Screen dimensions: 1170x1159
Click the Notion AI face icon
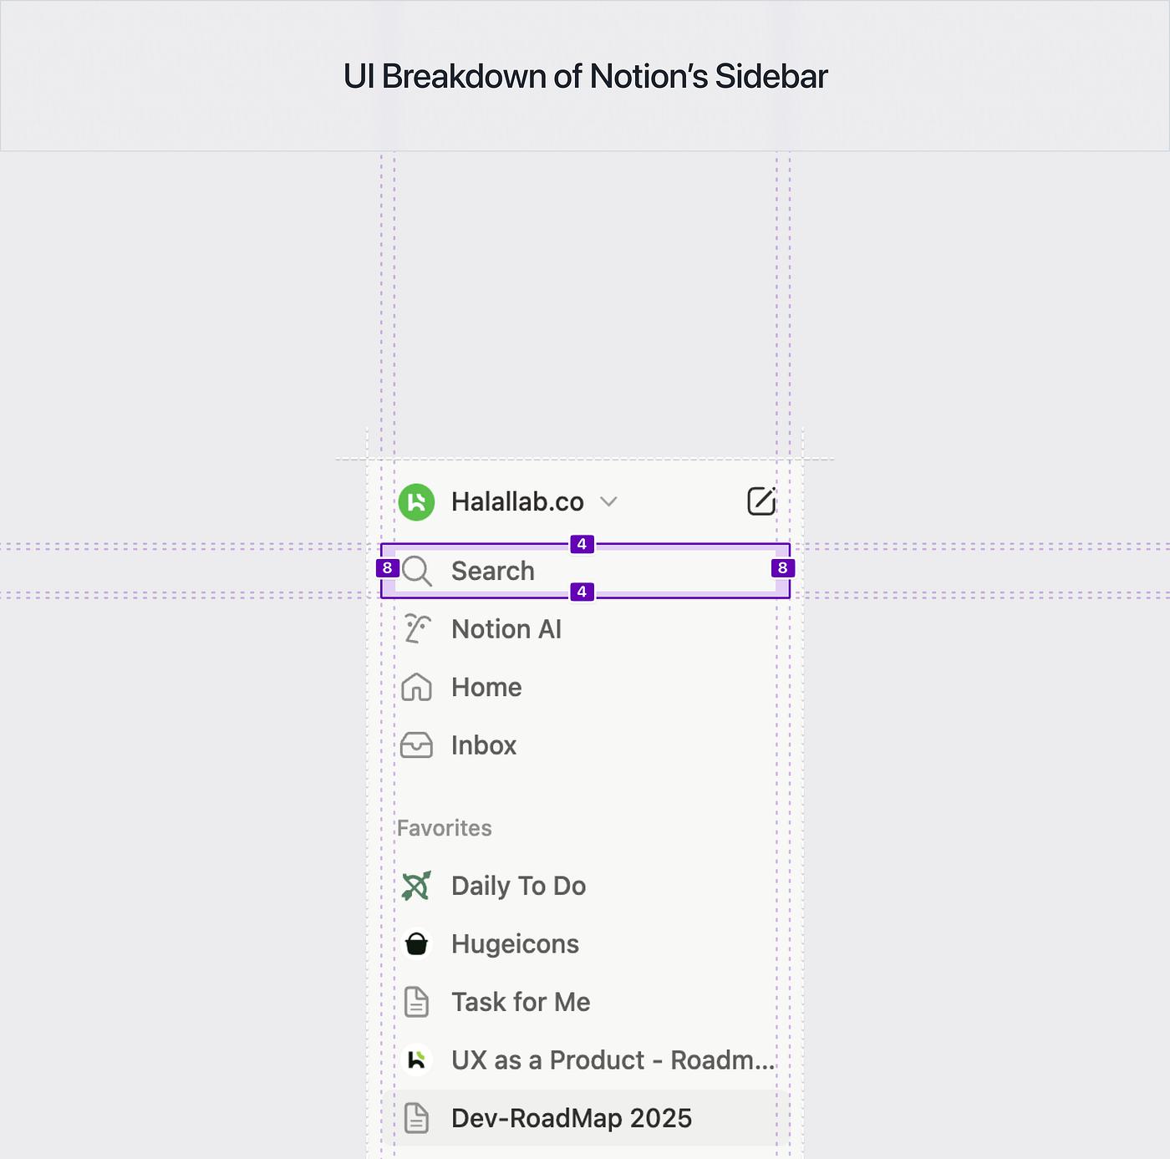pos(416,629)
